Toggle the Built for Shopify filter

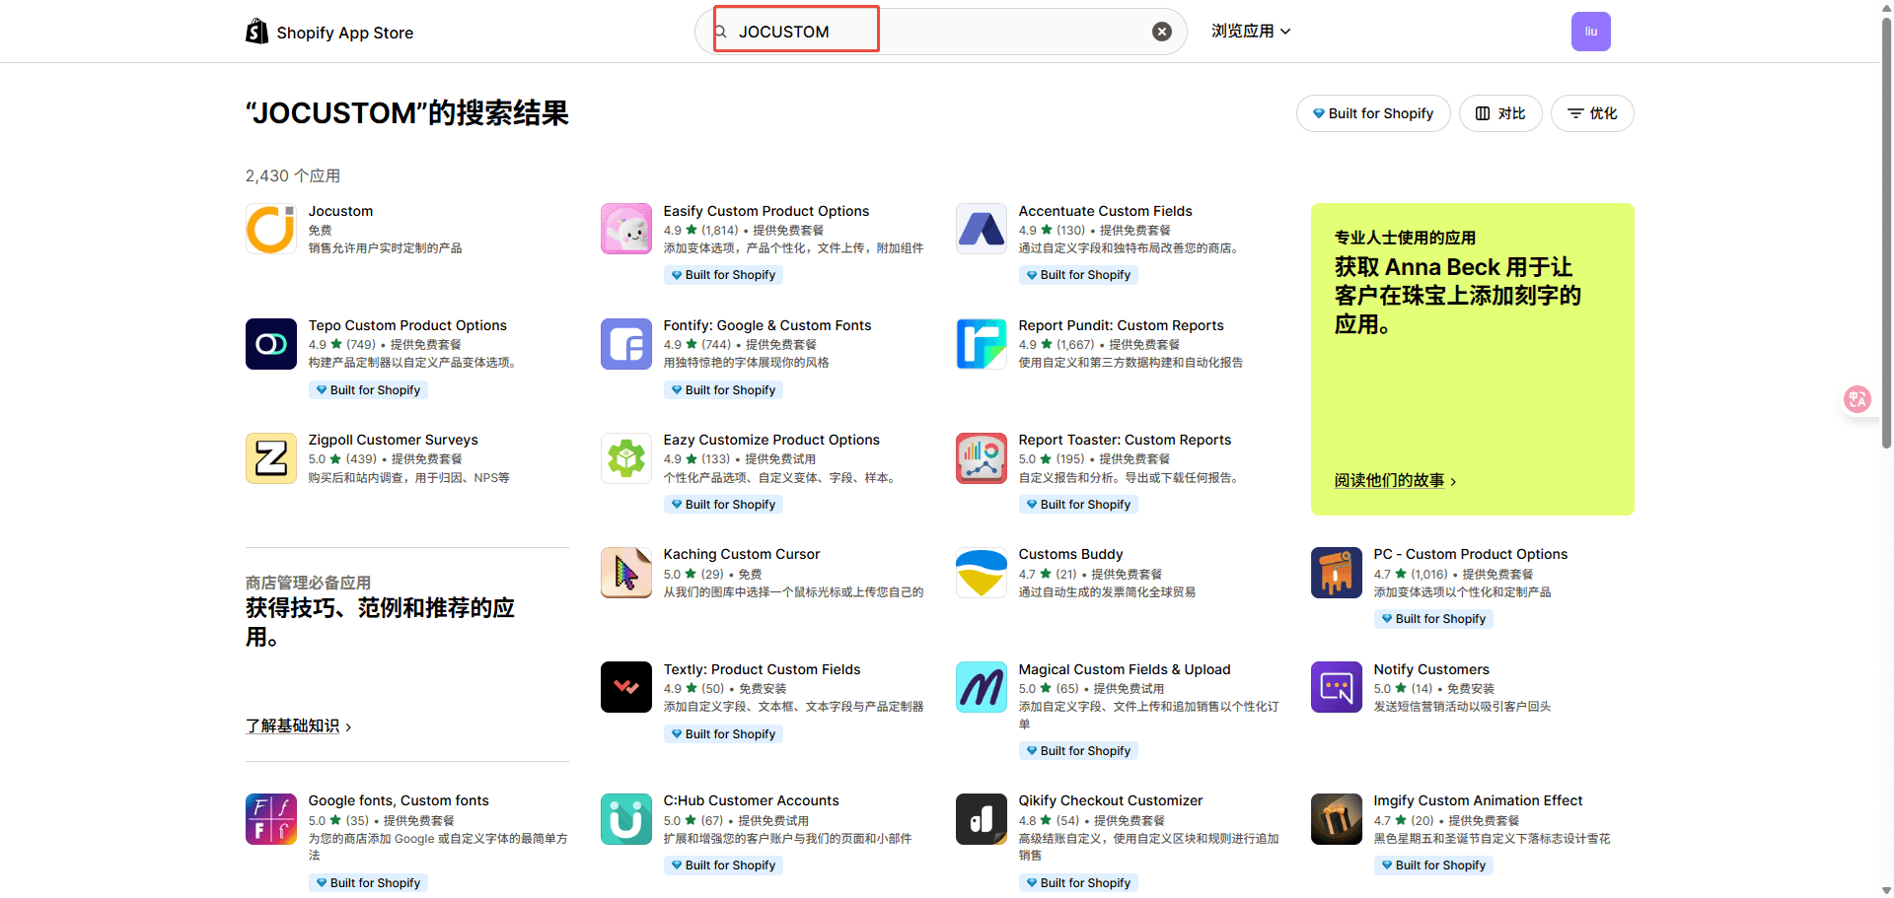click(1372, 113)
